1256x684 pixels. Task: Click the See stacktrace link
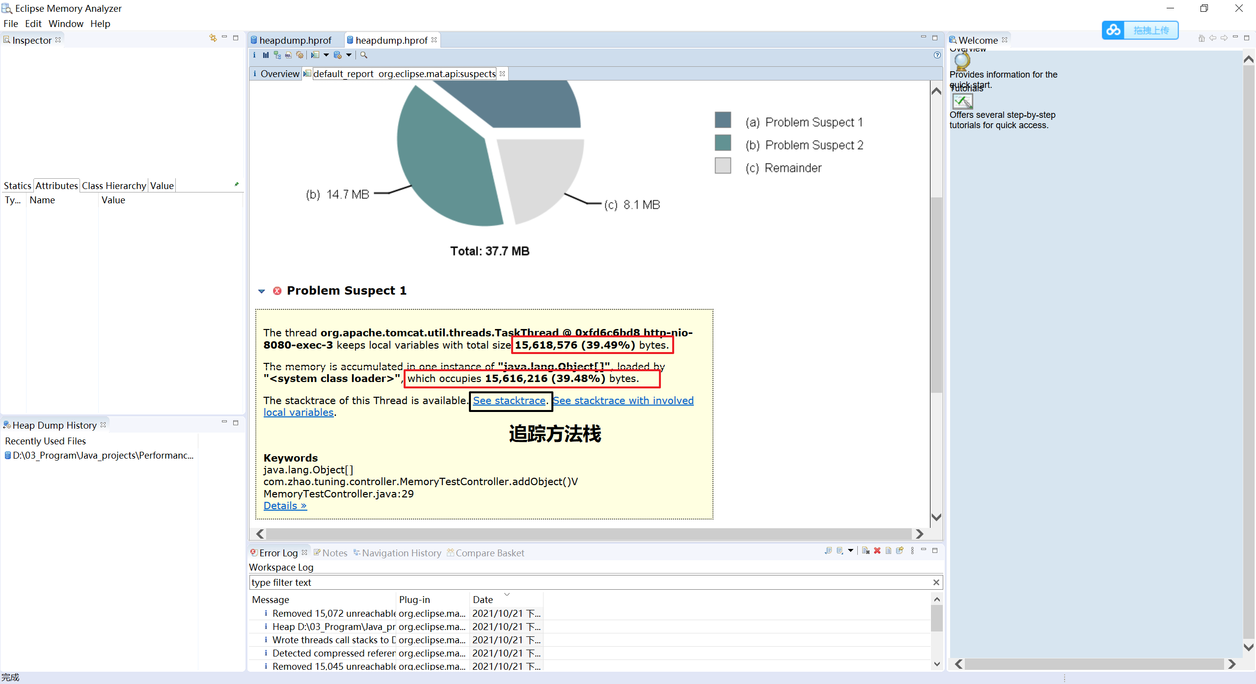click(509, 401)
